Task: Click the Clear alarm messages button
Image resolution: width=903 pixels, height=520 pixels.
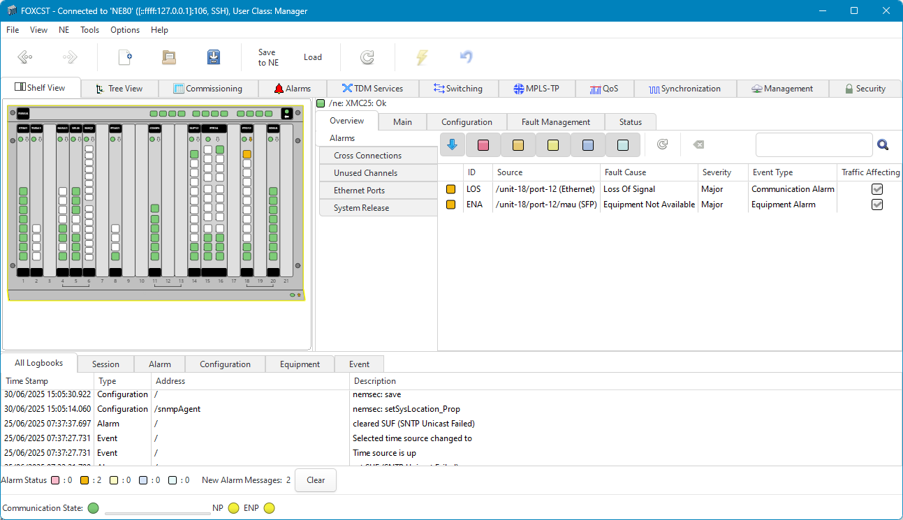Action: pos(316,480)
